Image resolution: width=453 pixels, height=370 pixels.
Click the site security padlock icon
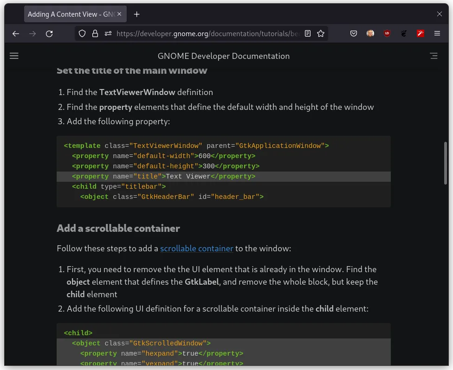pyautogui.click(x=95, y=33)
